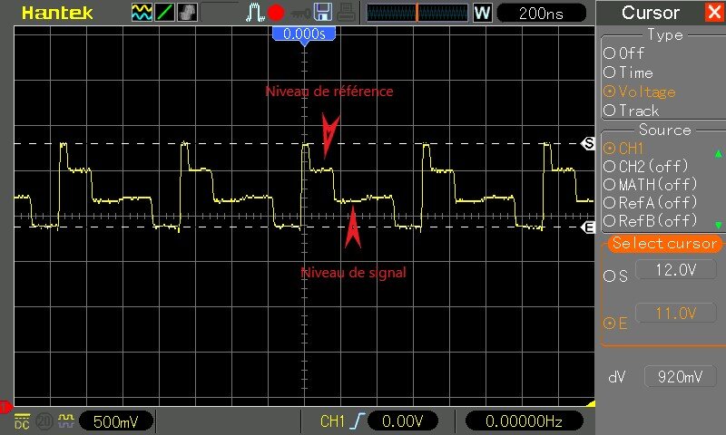This screenshot has width=726, height=435.
Task: Click the dV 920mV readout
Action: tap(680, 377)
